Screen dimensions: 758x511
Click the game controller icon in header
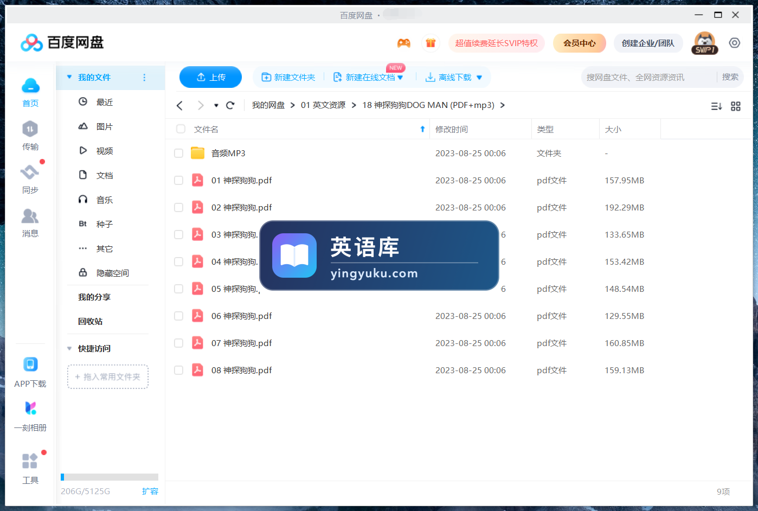click(404, 43)
